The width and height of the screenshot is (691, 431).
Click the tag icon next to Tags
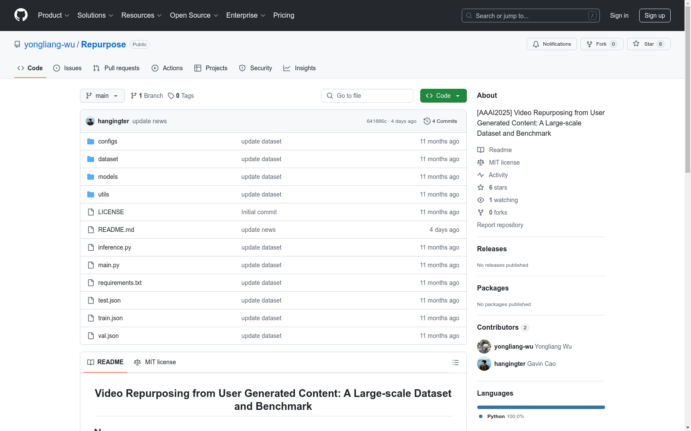pos(171,96)
